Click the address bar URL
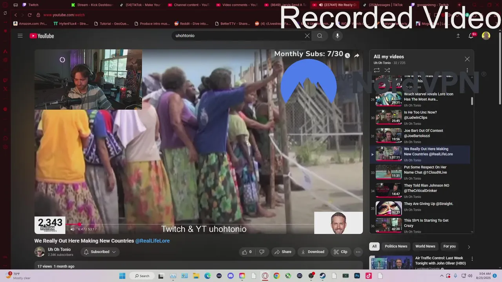The height and width of the screenshot is (282, 502). click(64, 15)
